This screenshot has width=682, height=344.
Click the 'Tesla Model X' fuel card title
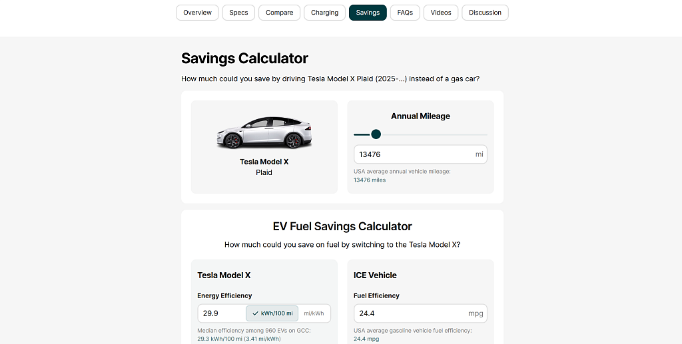[x=224, y=275]
